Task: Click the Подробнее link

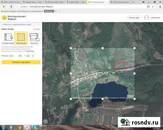Action: coord(30,51)
